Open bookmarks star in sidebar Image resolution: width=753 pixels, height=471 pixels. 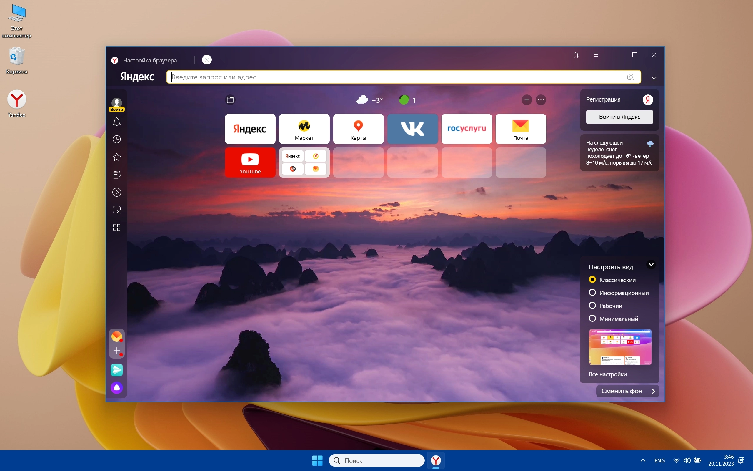tap(117, 157)
